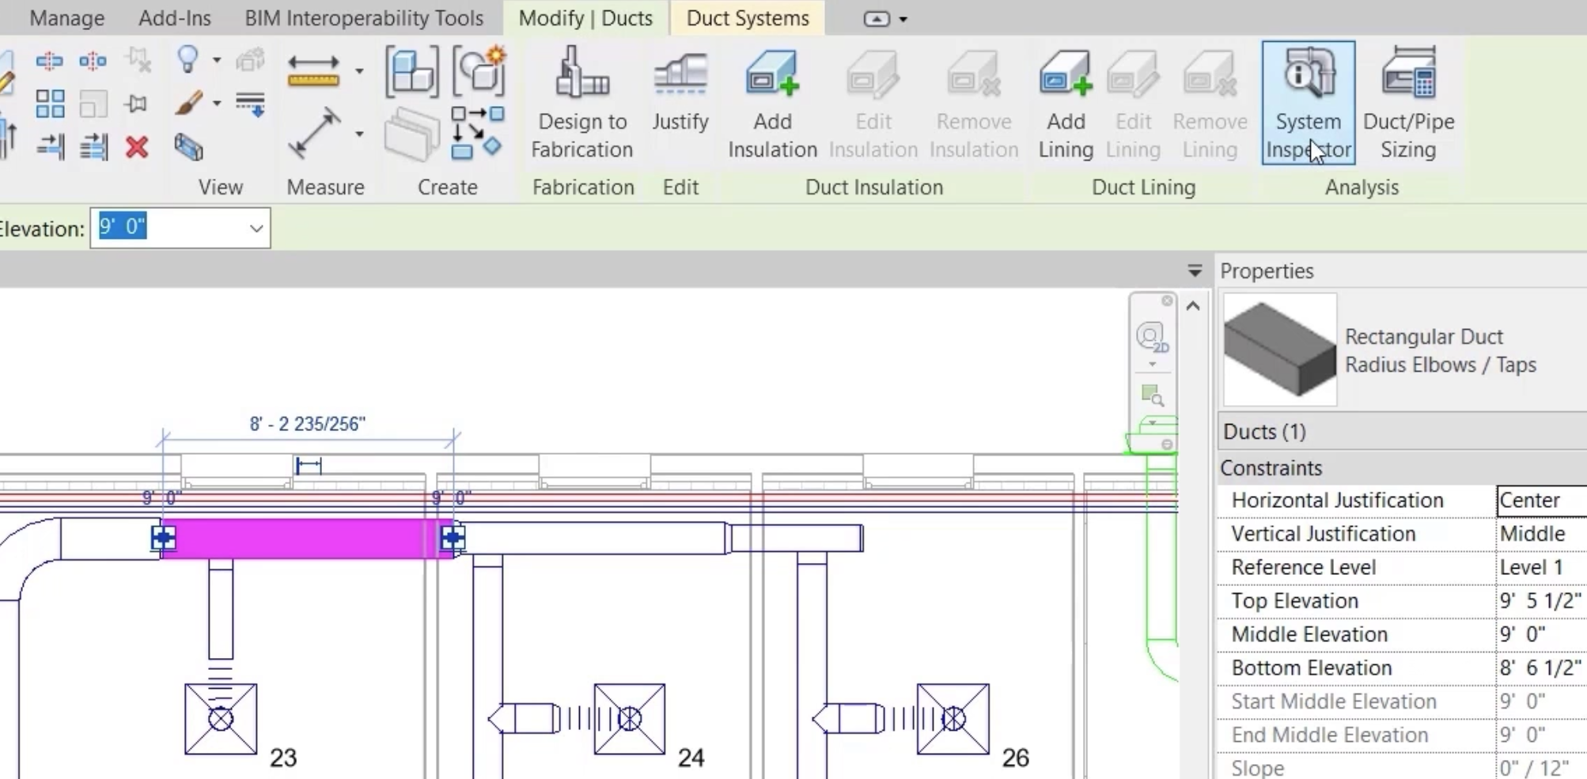Click the right drag grip of magenta duct
Image resolution: width=1587 pixels, height=779 pixels.
[453, 539]
